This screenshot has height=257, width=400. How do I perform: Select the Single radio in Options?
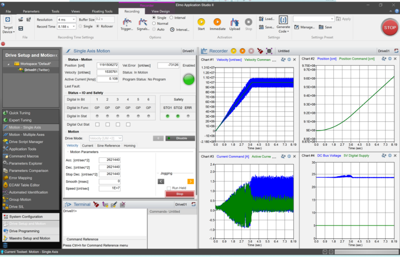pyautogui.click(x=154, y=18)
